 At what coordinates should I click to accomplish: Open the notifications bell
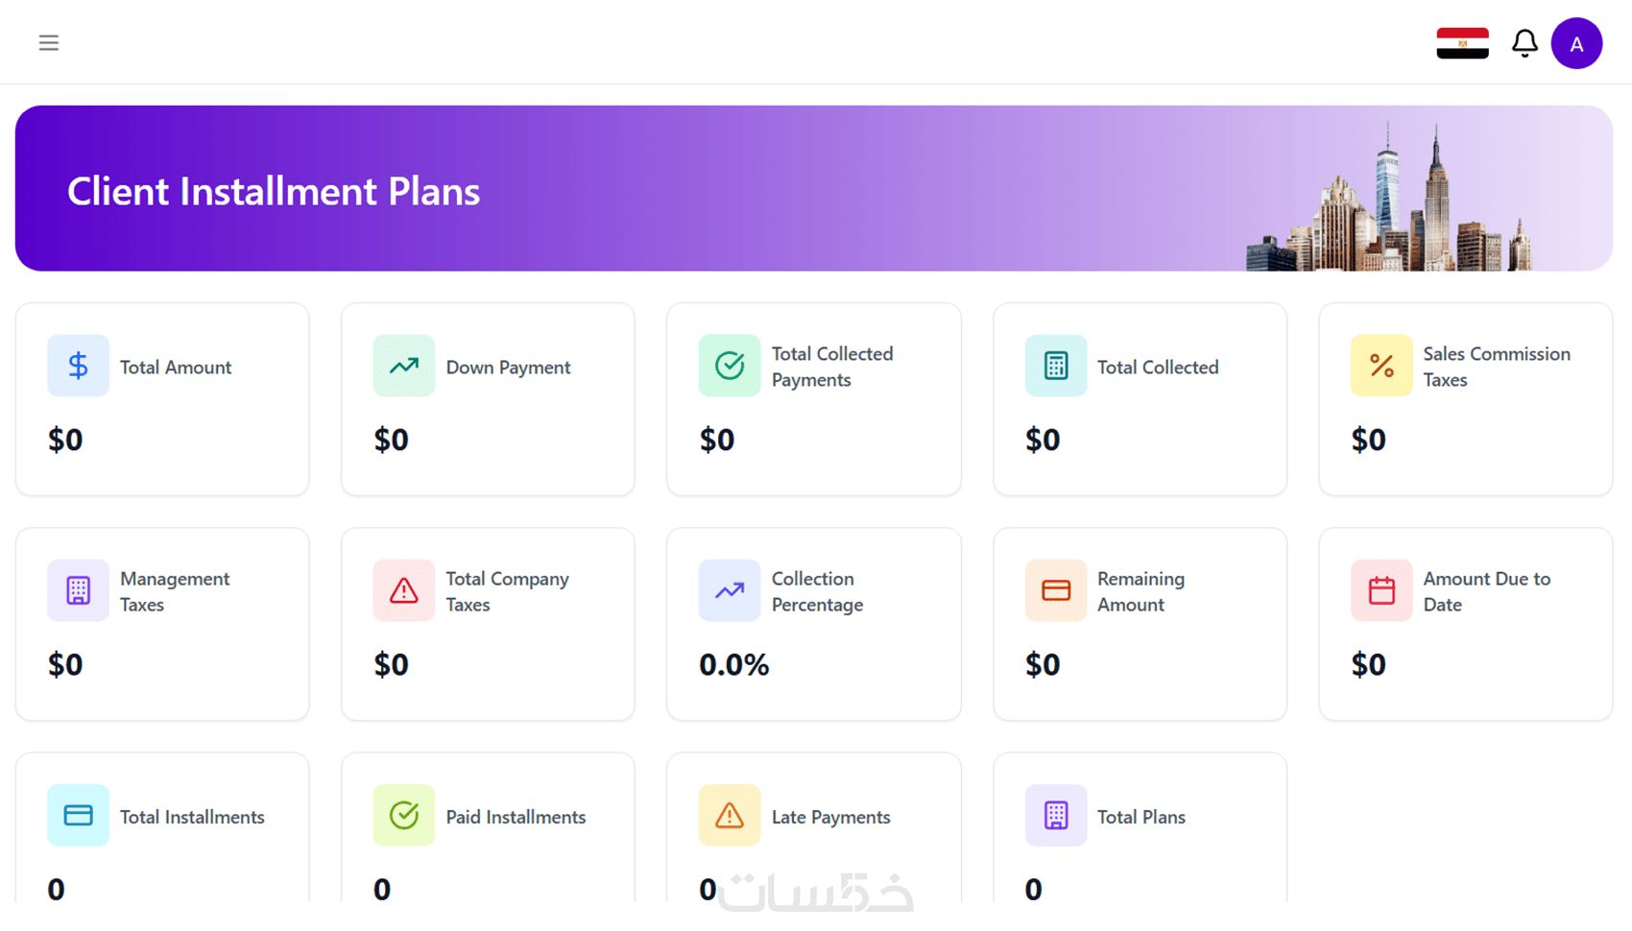pos(1524,43)
